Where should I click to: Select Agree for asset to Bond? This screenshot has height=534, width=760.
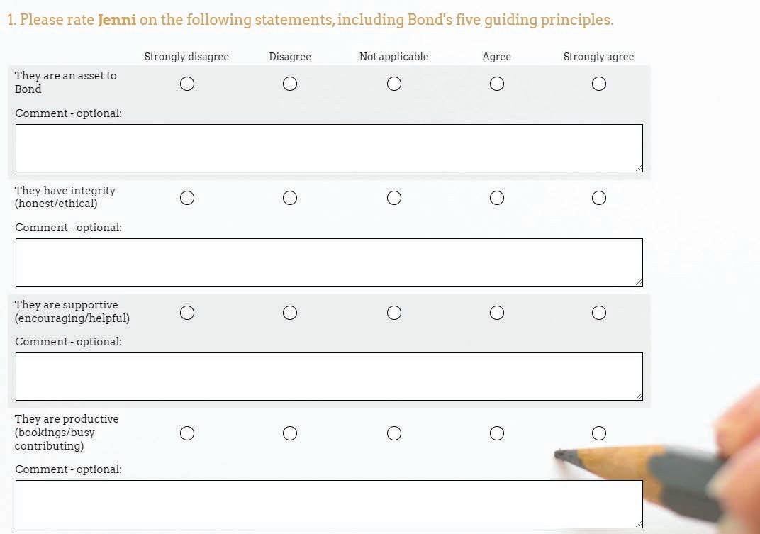coord(497,84)
